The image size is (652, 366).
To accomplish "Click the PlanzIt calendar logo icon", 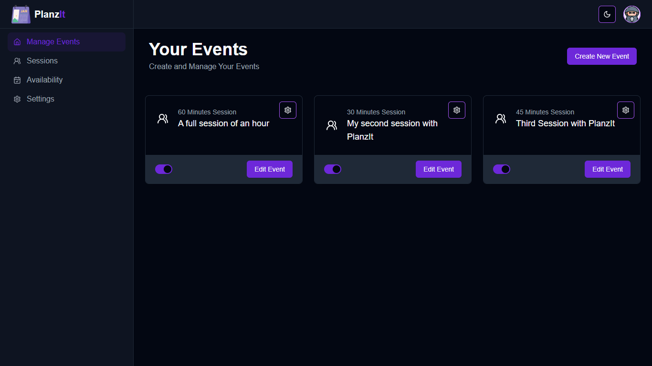I will coord(21,14).
